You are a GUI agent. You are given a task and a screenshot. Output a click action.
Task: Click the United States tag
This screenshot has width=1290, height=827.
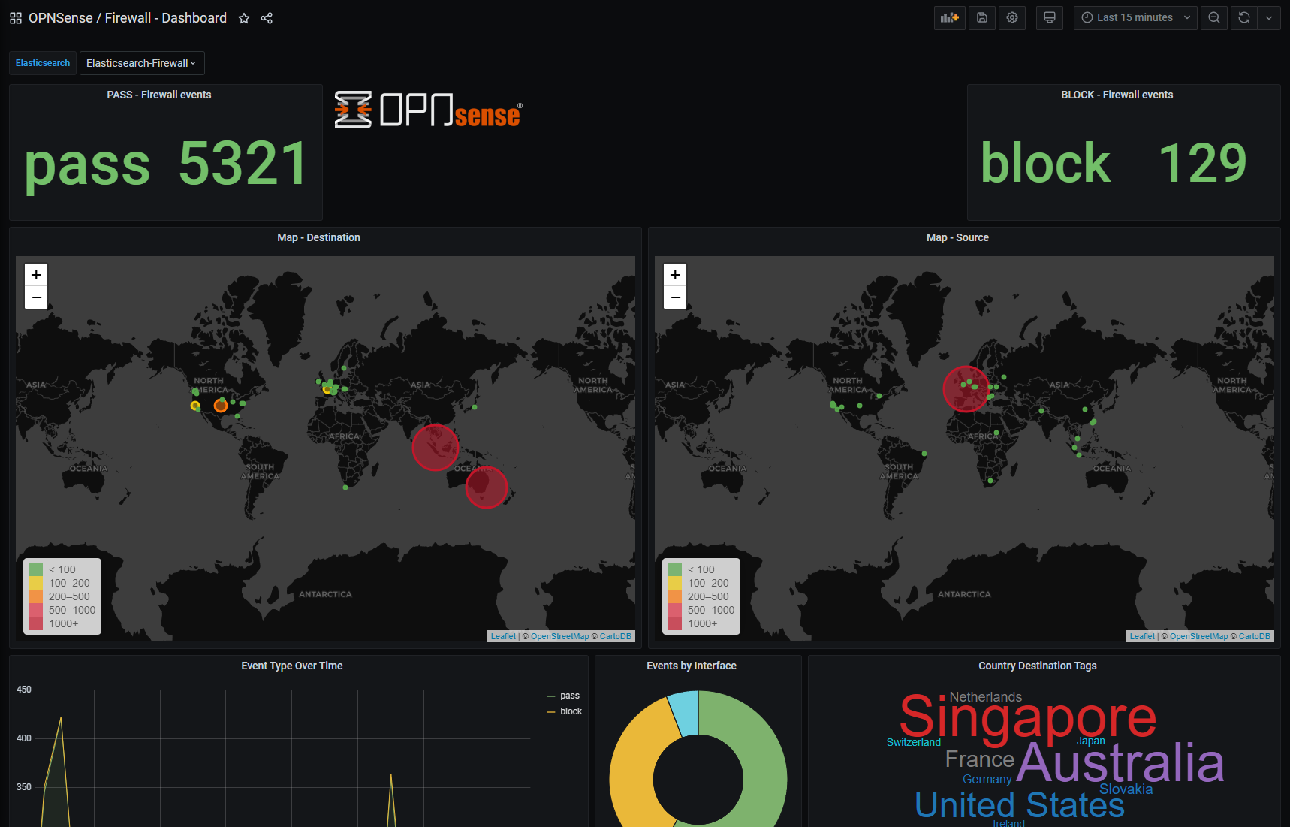tap(1020, 805)
